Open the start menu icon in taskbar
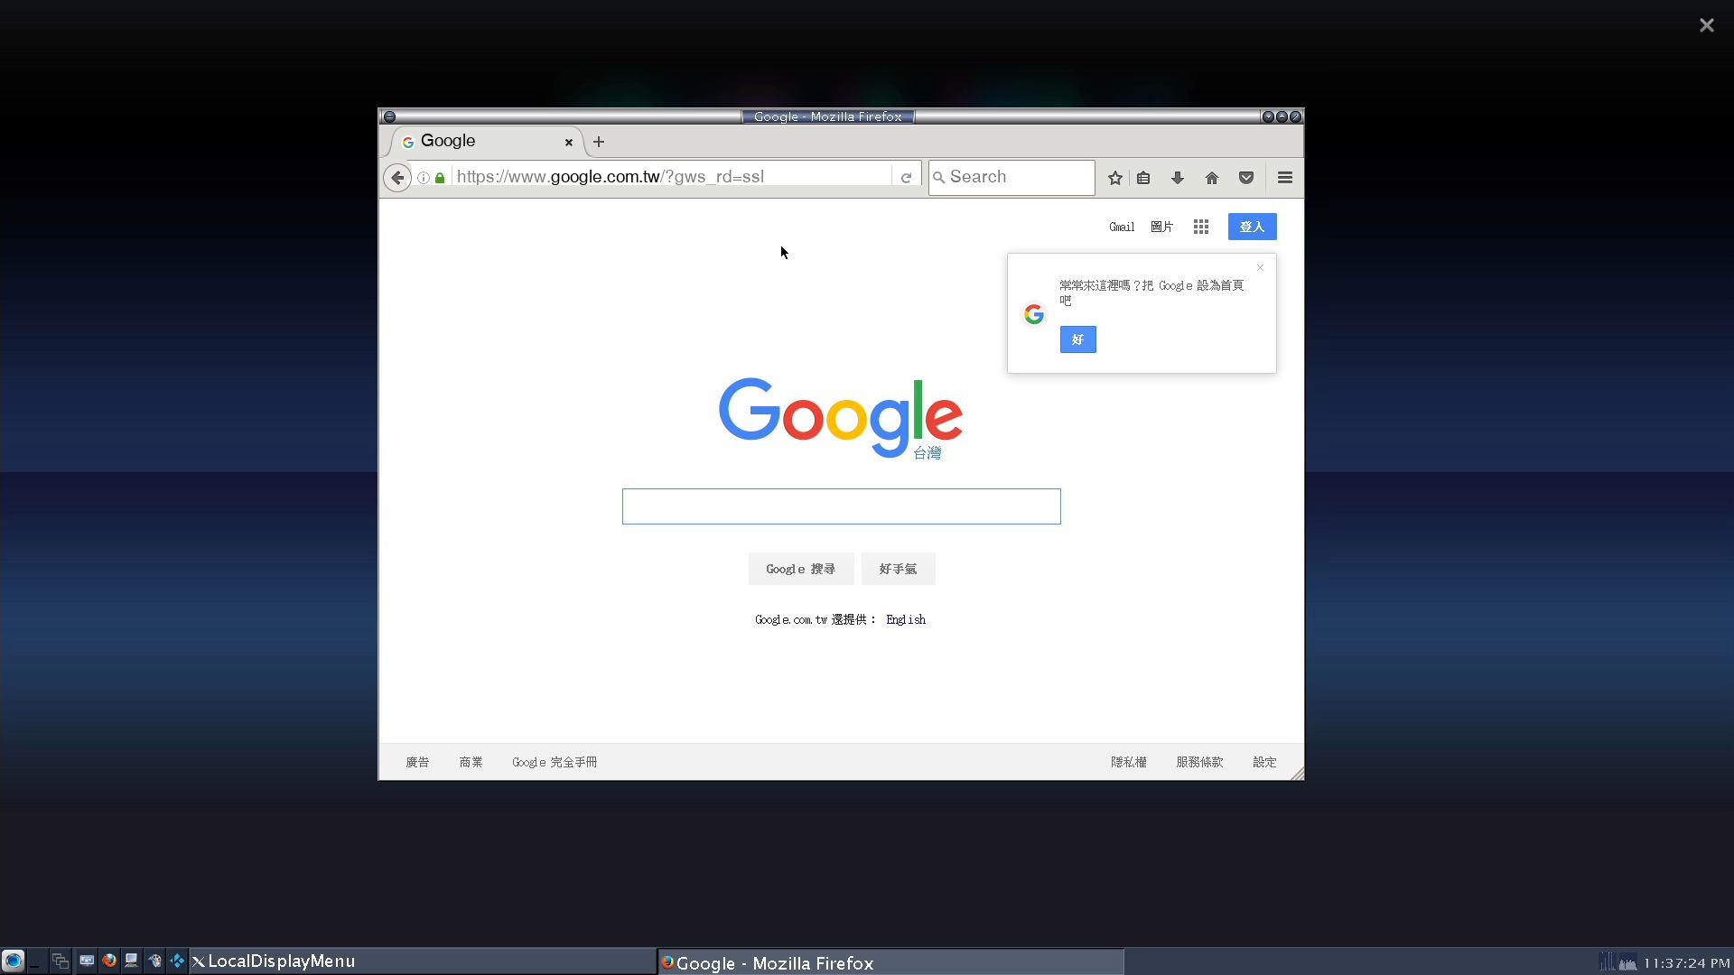The height and width of the screenshot is (975, 1734). pos(13,961)
